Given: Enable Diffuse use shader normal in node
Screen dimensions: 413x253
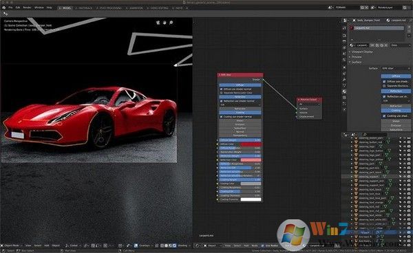Looking at the screenshot, I should click(x=221, y=89).
